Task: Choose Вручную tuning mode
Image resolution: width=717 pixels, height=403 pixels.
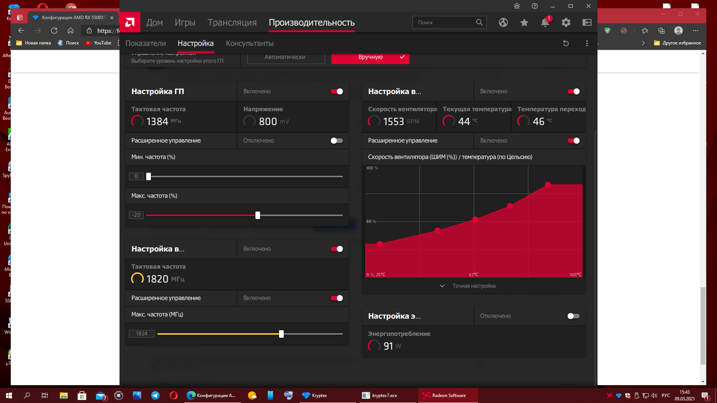Action: [370, 57]
